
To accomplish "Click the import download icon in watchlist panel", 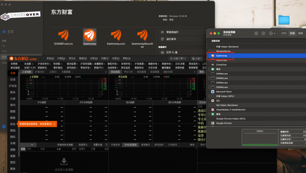I will tap(64, 161).
